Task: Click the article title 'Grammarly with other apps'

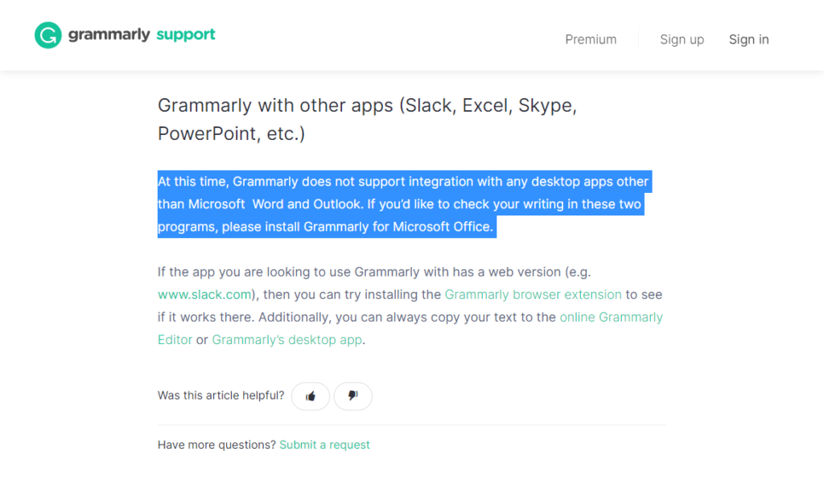Action: 367,119
